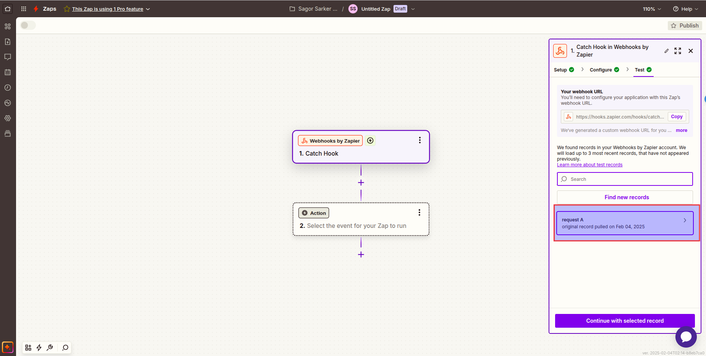Image resolution: width=706 pixels, height=356 pixels.
Task: Copy the webhook URL
Action: tap(677, 117)
